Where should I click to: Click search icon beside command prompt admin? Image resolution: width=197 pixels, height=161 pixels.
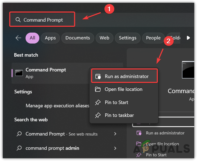click(x=19, y=148)
